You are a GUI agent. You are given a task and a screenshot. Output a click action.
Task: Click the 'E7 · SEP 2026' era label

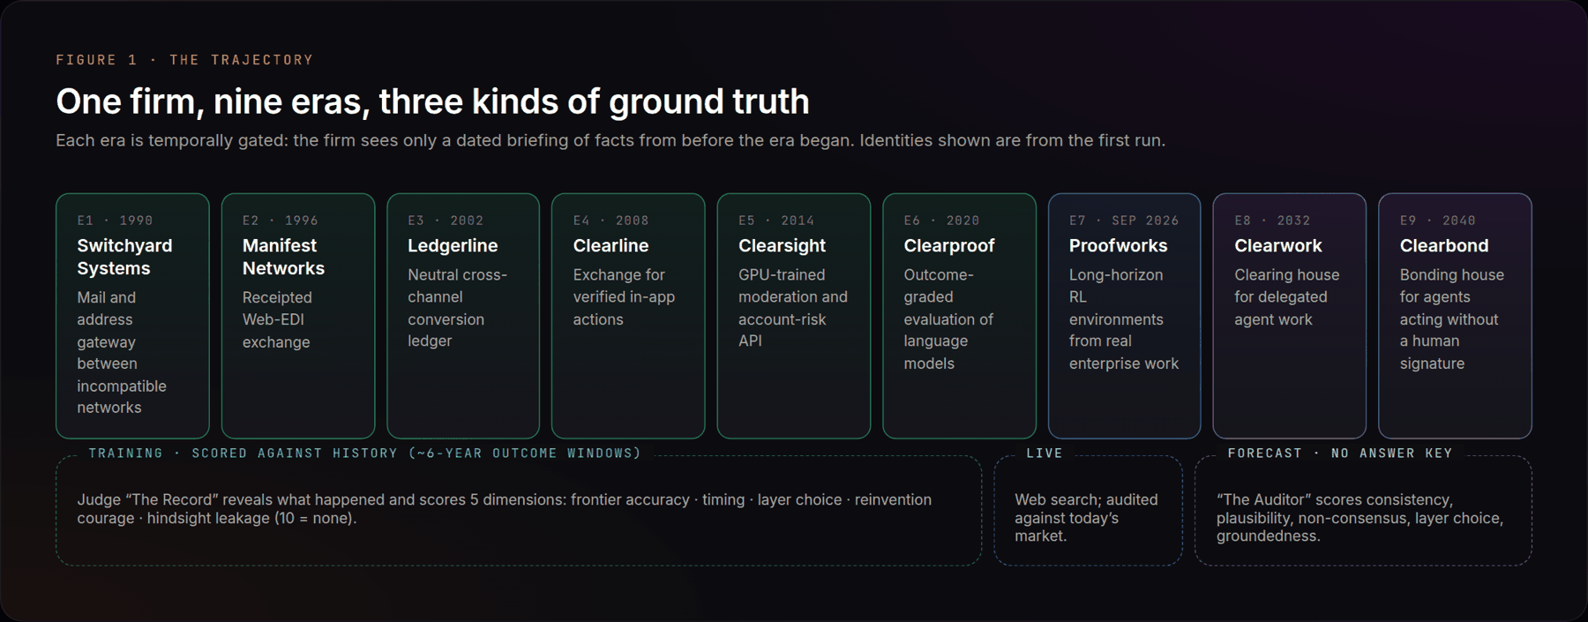(x=1124, y=221)
